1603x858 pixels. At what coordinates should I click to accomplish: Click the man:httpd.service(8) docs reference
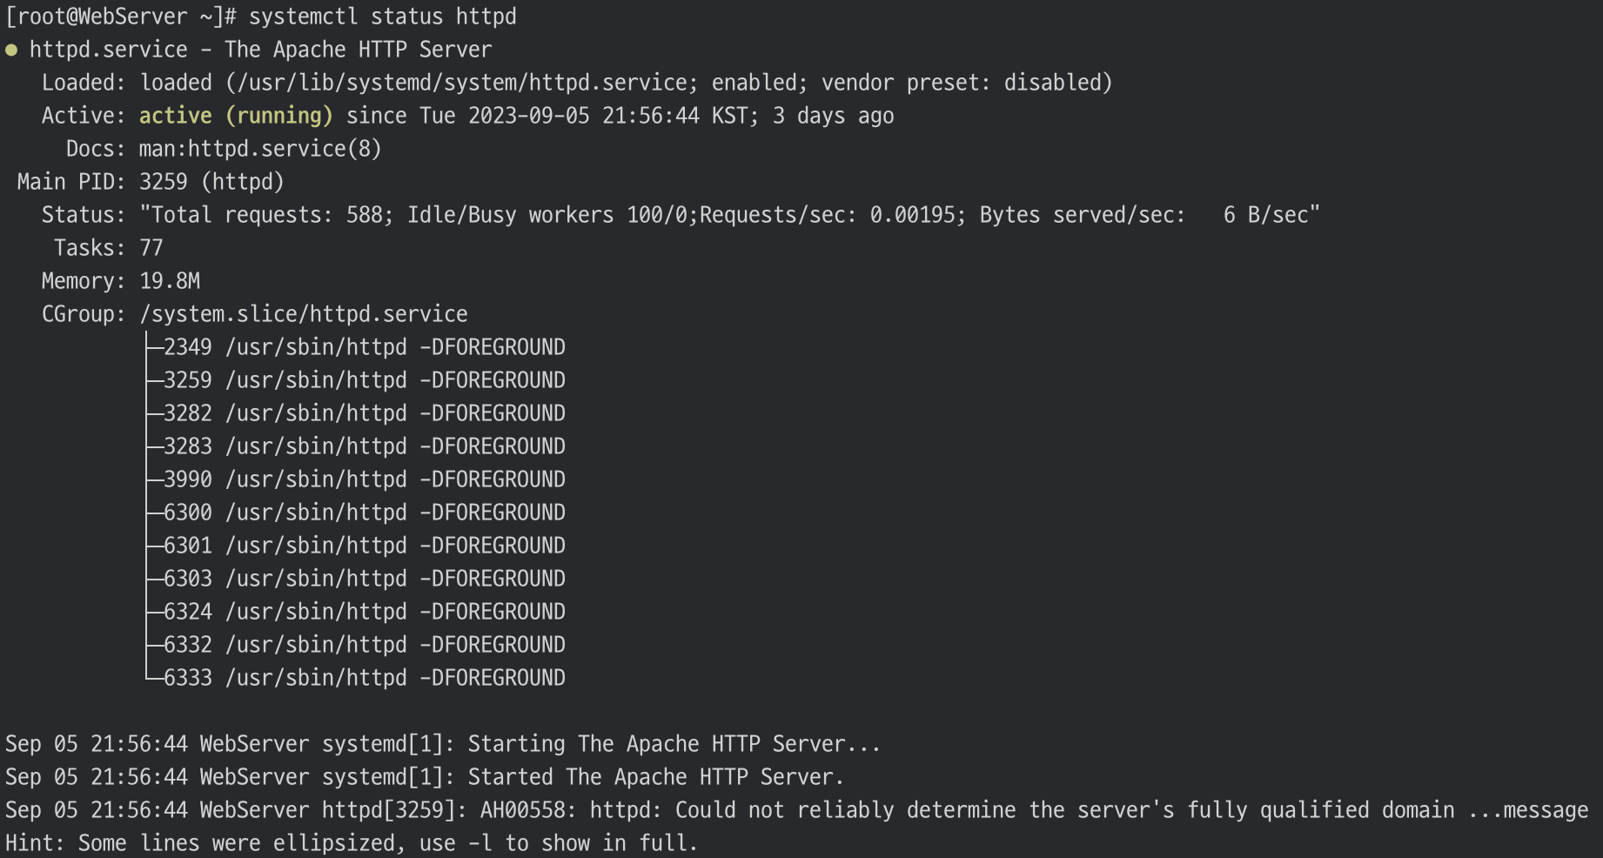(x=260, y=149)
